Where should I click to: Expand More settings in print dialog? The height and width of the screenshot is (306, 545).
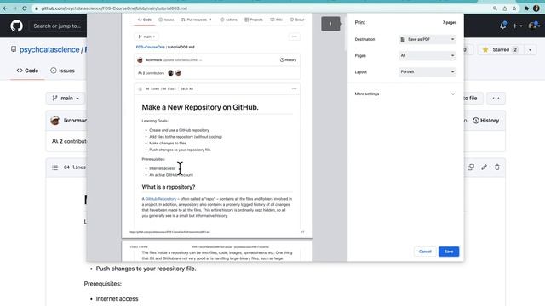pyautogui.click(x=405, y=94)
